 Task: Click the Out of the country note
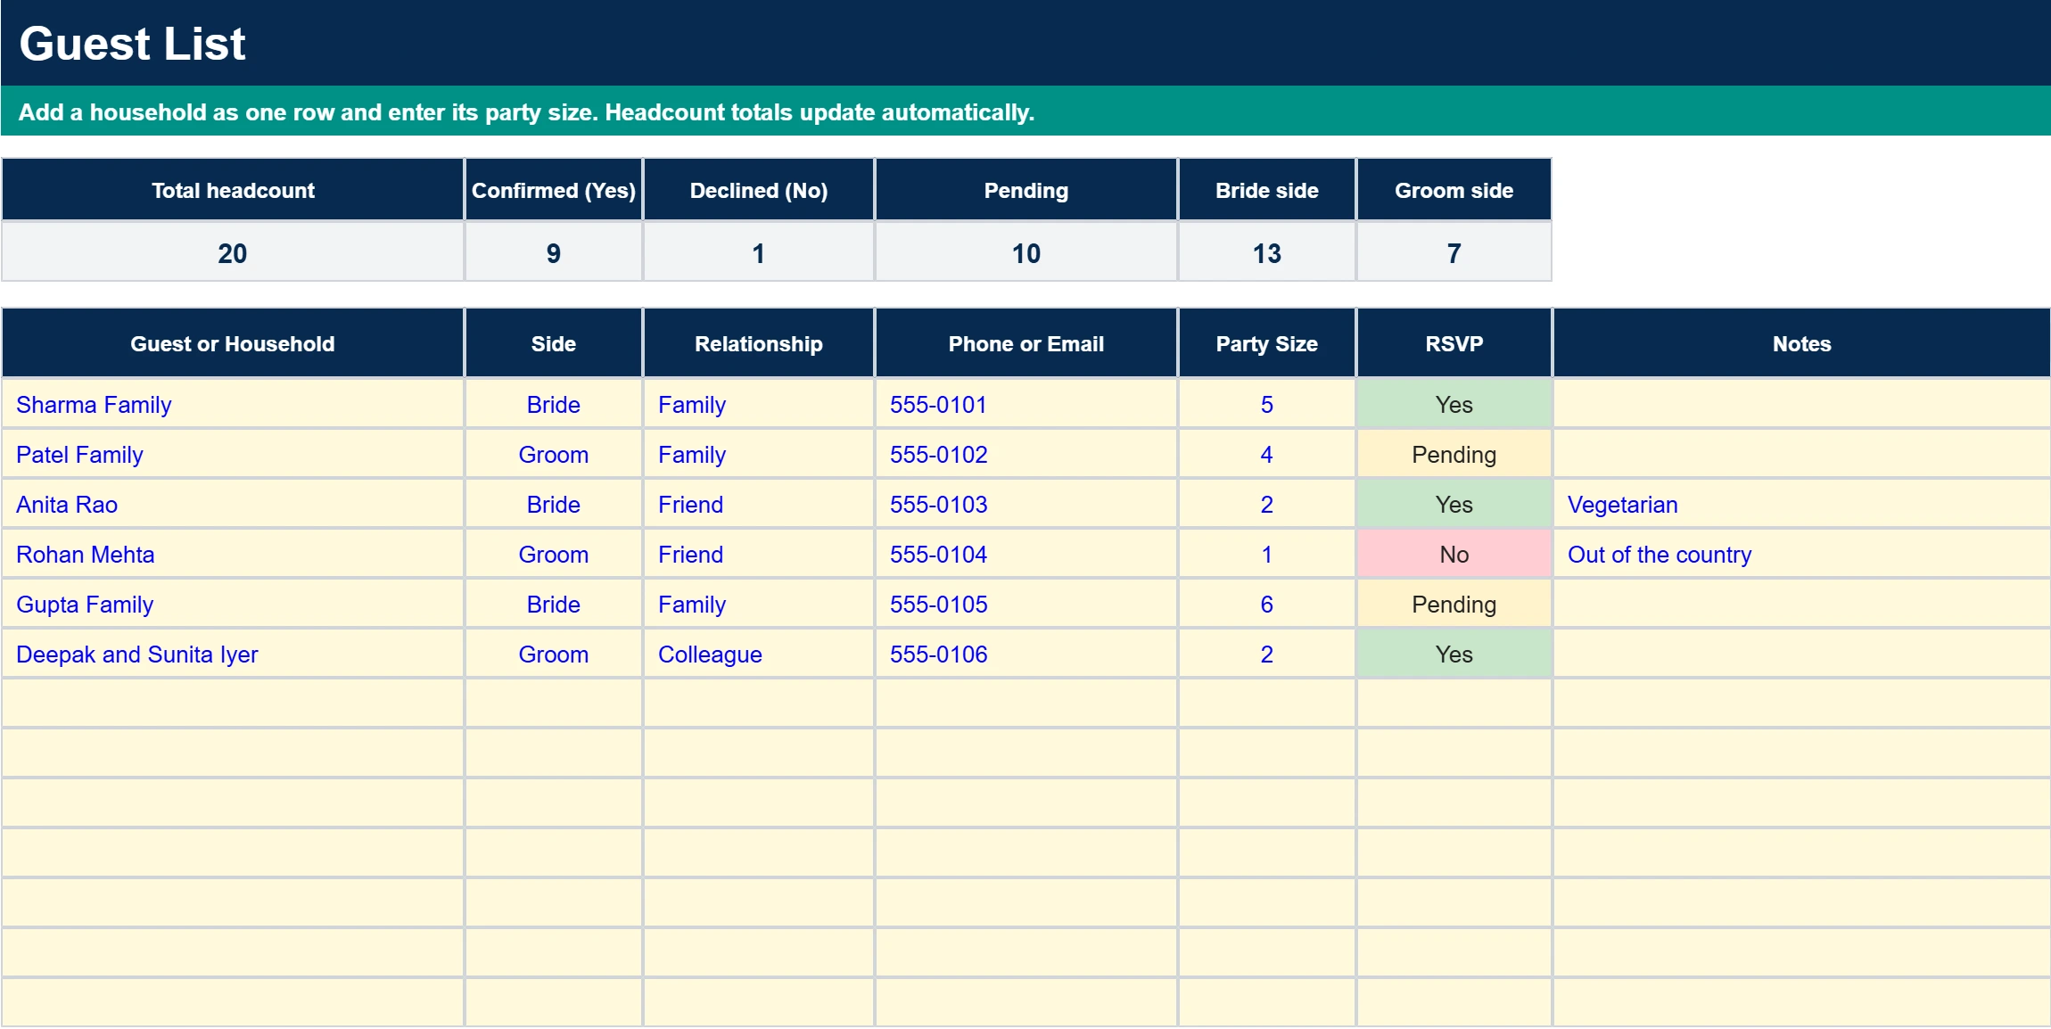tap(1802, 554)
